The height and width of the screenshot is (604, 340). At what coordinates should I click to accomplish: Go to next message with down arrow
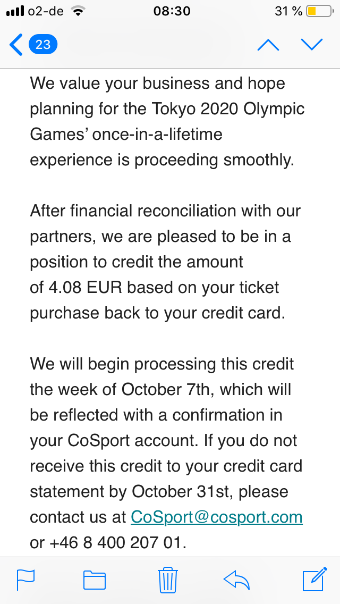tap(311, 45)
